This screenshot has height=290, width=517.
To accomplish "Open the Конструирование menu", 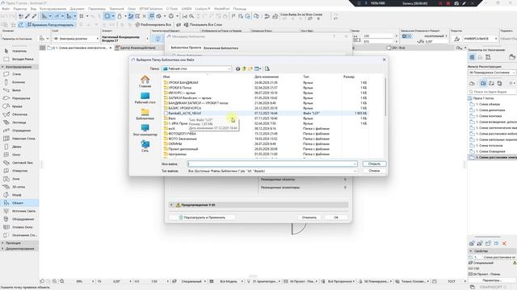I will (x=53, y=9).
